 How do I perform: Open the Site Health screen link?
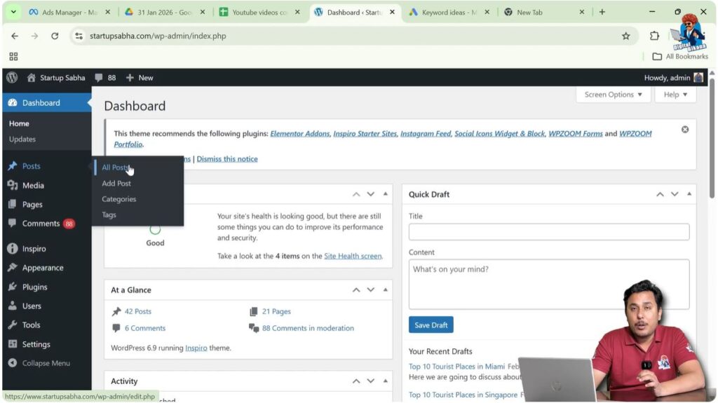click(353, 256)
